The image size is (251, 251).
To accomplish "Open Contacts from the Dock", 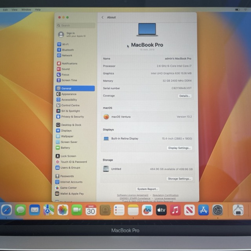I will [x=105, y=210].
